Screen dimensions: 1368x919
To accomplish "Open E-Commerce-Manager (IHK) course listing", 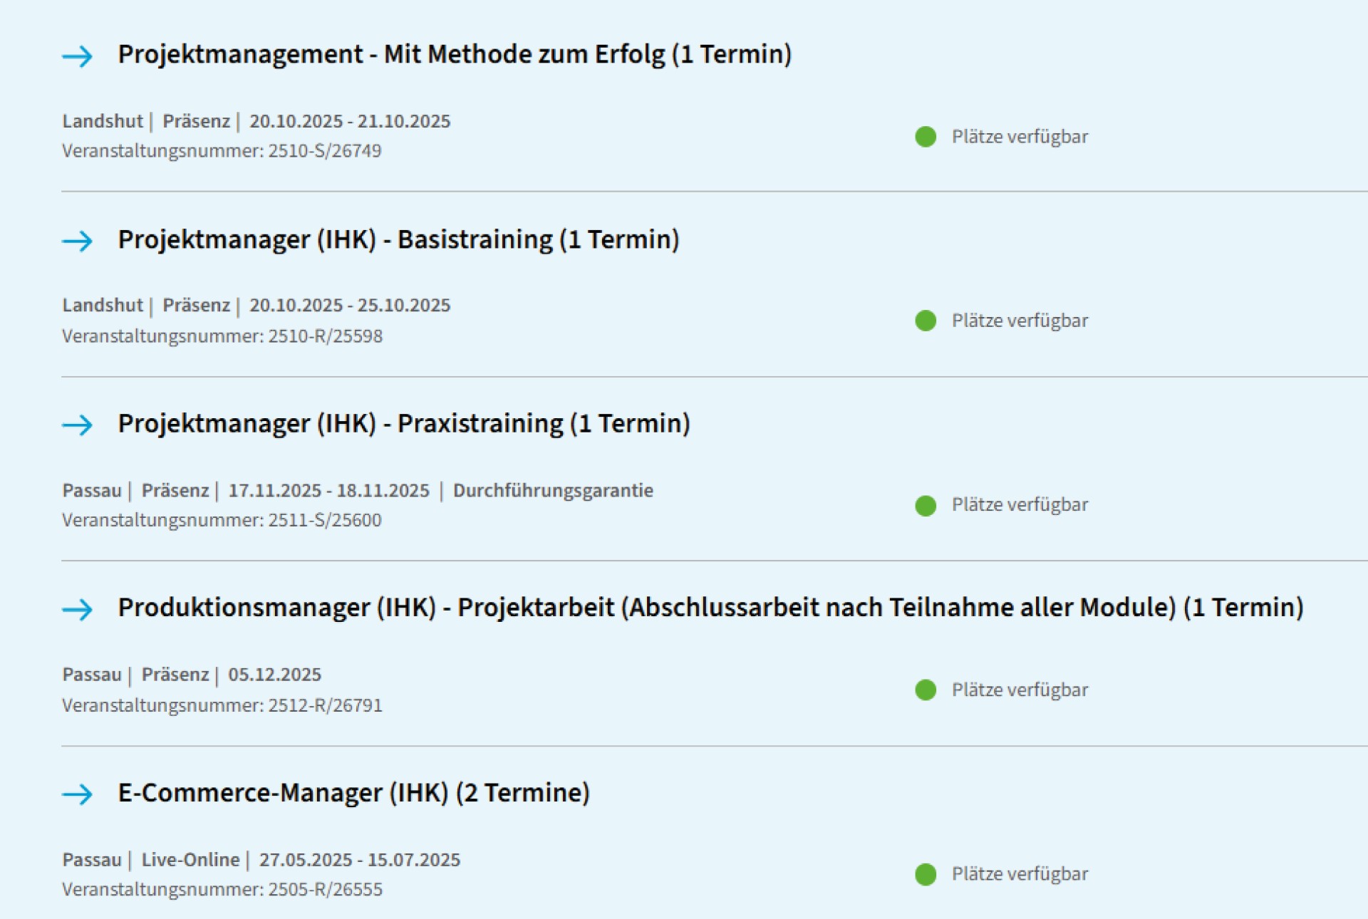I will point(353,793).
